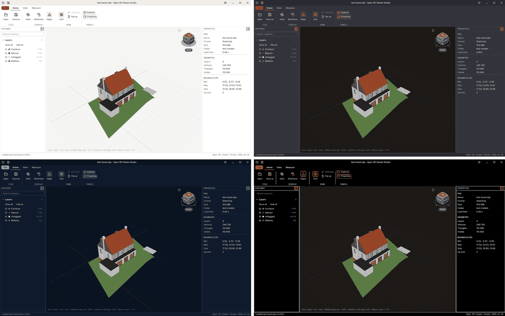Toggle Edges display in black high-contrast window
The height and width of the screenshot is (316, 505).
(303, 176)
